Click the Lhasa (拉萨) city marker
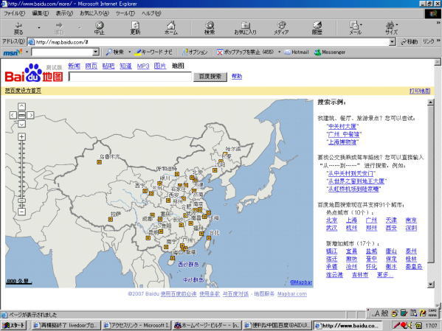The image size is (442, 331). tap(111, 219)
